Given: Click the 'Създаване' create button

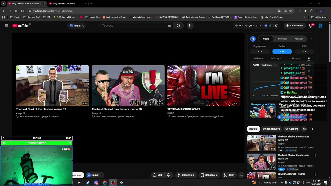Looking at the screenshot, I should pyautogui.click(x=294, y=26).
